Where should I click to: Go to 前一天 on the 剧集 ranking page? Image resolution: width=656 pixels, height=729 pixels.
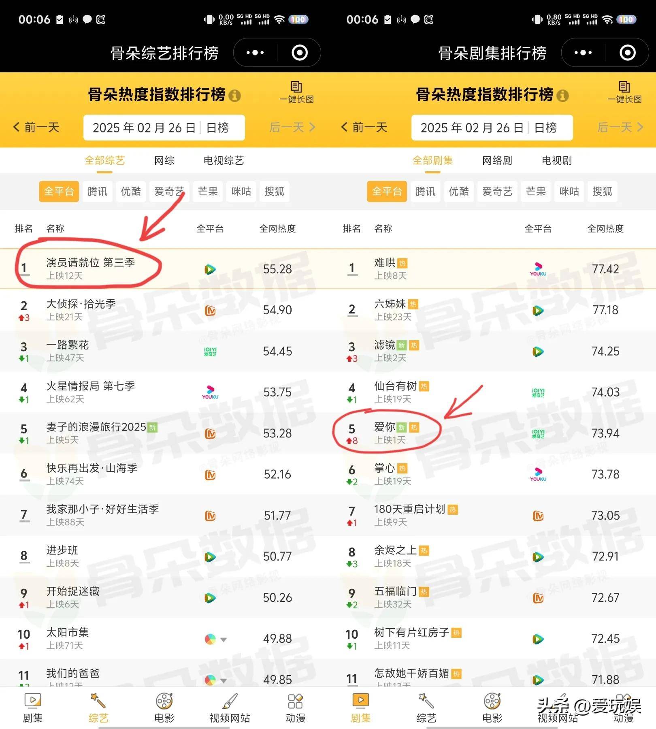click(364, 128)
